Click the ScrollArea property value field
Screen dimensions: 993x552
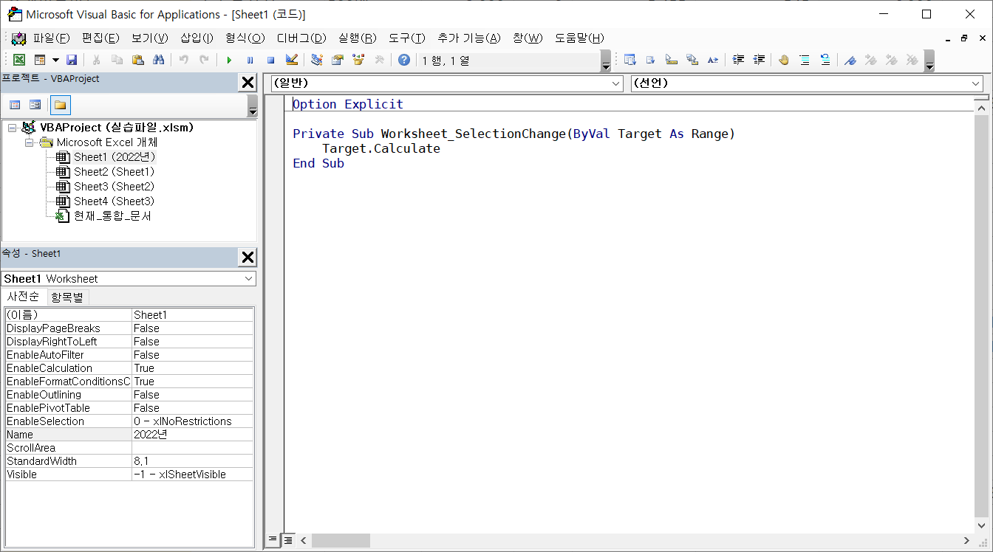coord(192,448)
